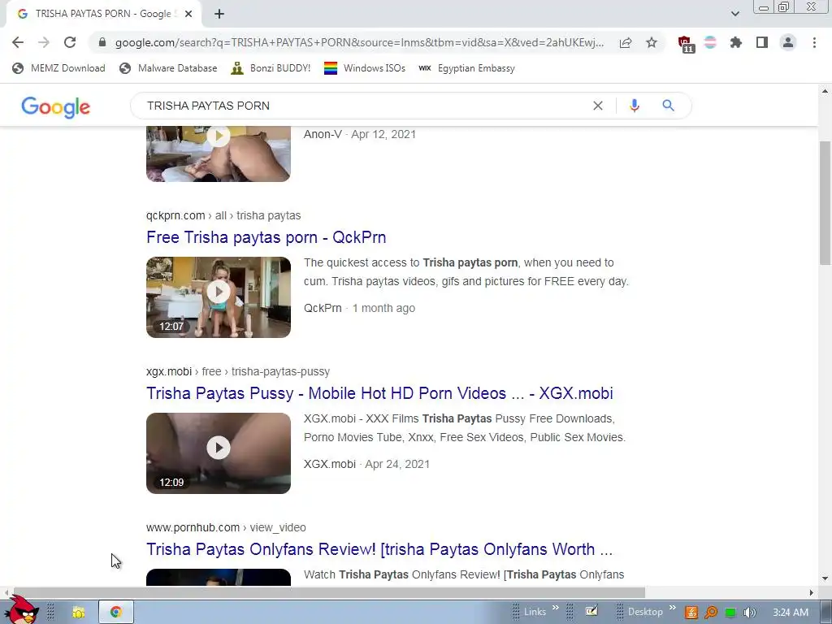Open a new browser tab
Screen dimensions: 832x624
219,14
